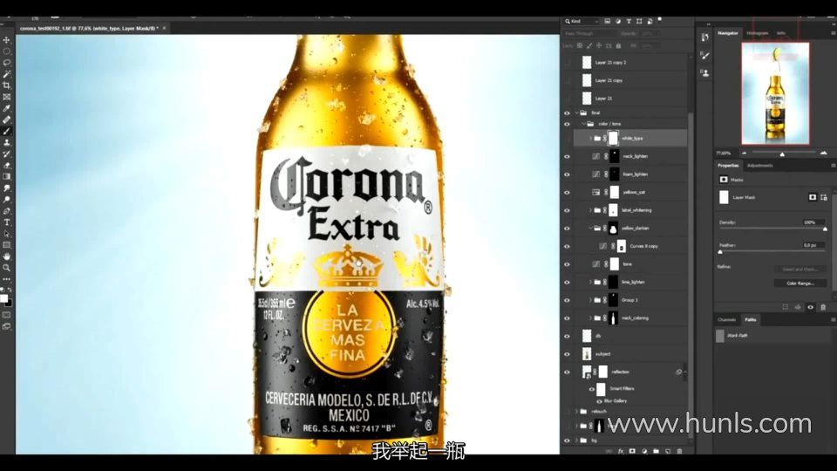837x471 pixels.
Task: Open the Kind filter dropdown
Action: pyautogui.click(x=582, y=21)
